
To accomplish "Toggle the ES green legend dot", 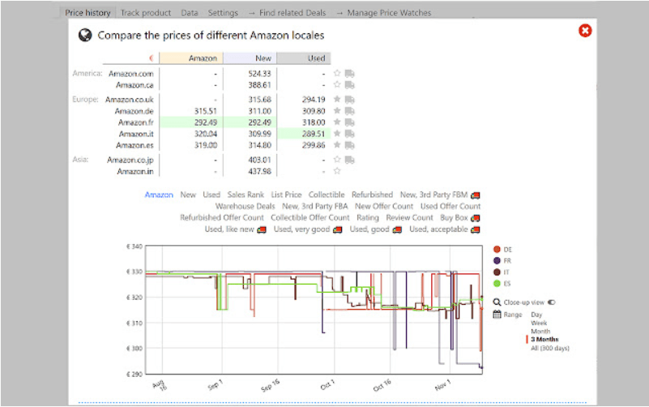I will click(x=497, y=284).
